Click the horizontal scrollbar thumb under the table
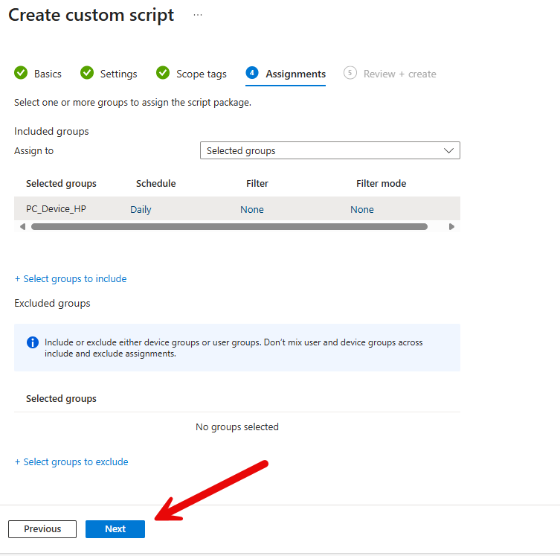 click(229, 226)
